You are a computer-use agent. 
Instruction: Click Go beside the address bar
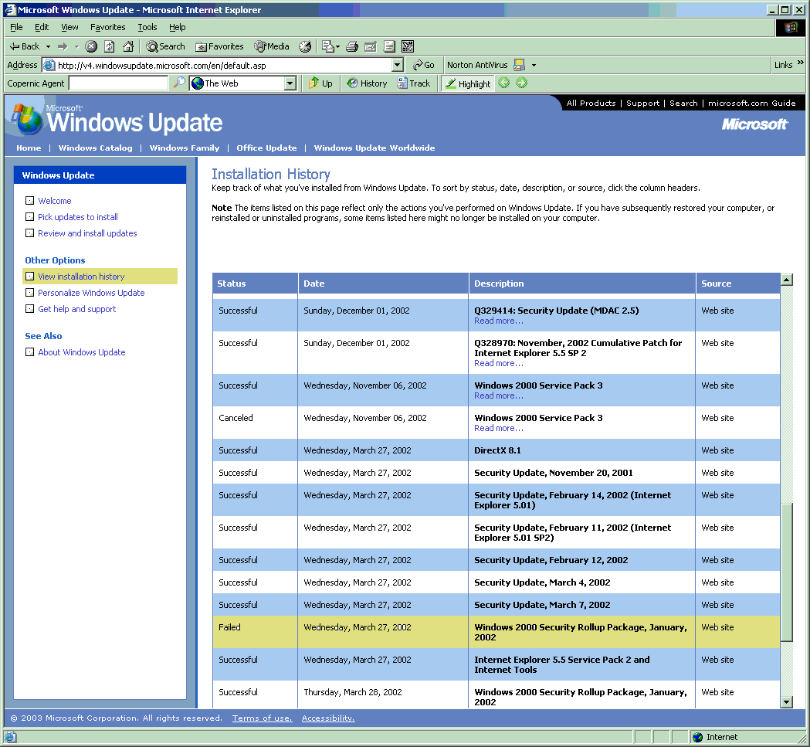click(424, 65)
